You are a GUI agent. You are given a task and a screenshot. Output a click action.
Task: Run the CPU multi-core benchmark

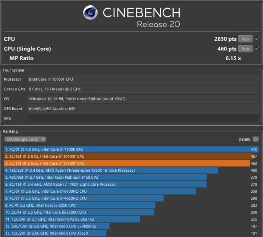(245, 39)
